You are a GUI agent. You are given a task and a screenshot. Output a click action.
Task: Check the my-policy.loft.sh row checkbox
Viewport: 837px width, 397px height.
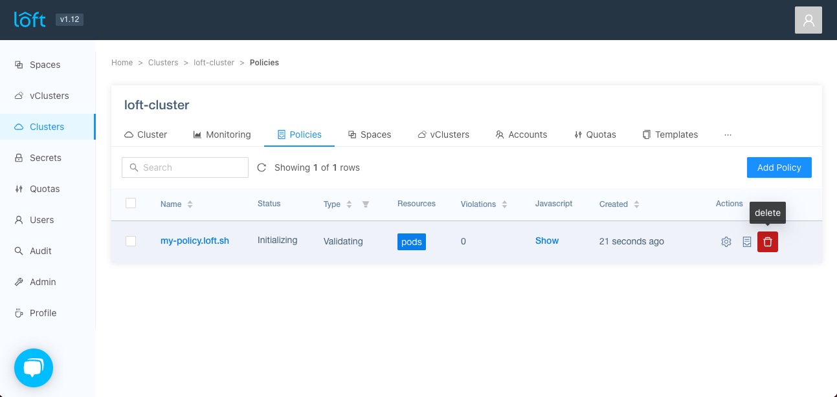(x=131, y=241)
